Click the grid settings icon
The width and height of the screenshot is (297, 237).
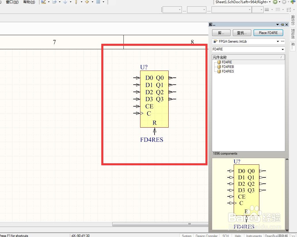98,2
